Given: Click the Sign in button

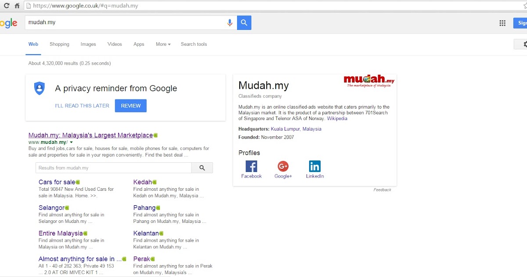Looking at the screenshot, I should (520, 23).
